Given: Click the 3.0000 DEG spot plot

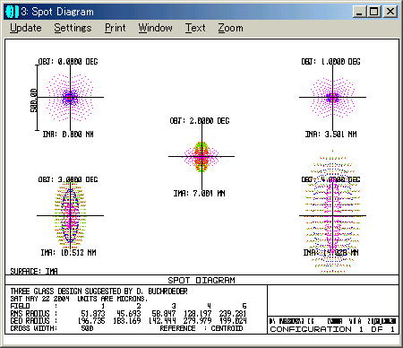Looking at the screenshot, I should (70, 215).
